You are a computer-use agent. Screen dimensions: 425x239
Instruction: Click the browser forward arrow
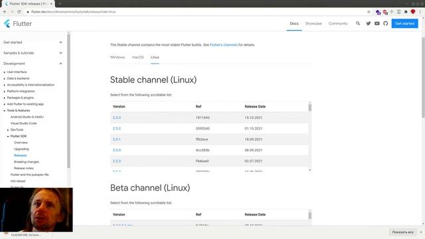tap(12, 12)
